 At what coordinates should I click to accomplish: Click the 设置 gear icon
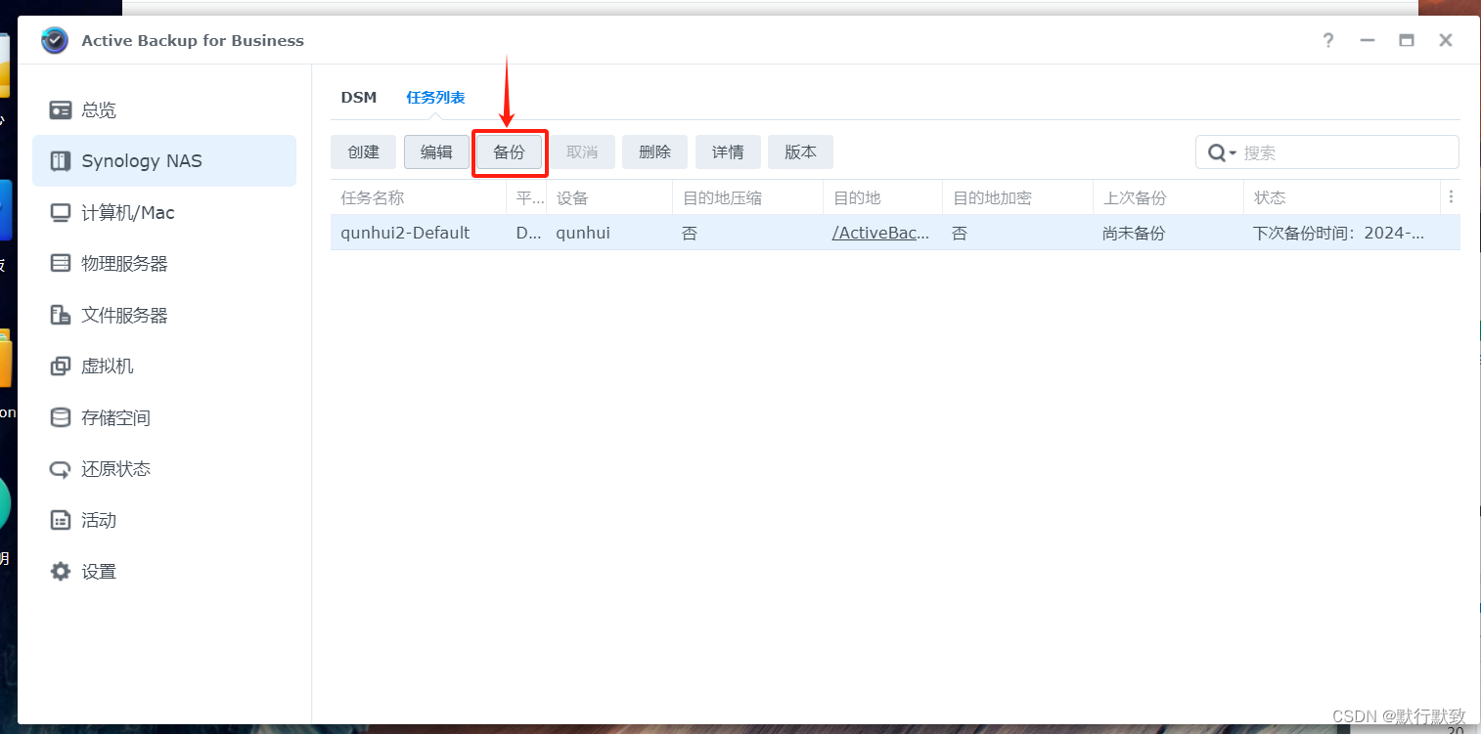click(61, 572)
